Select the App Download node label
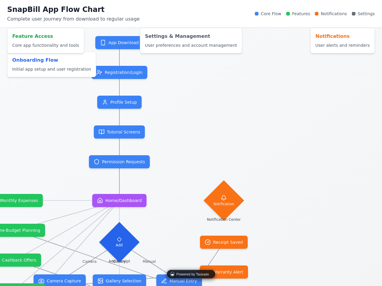 [x=124, y=43]
